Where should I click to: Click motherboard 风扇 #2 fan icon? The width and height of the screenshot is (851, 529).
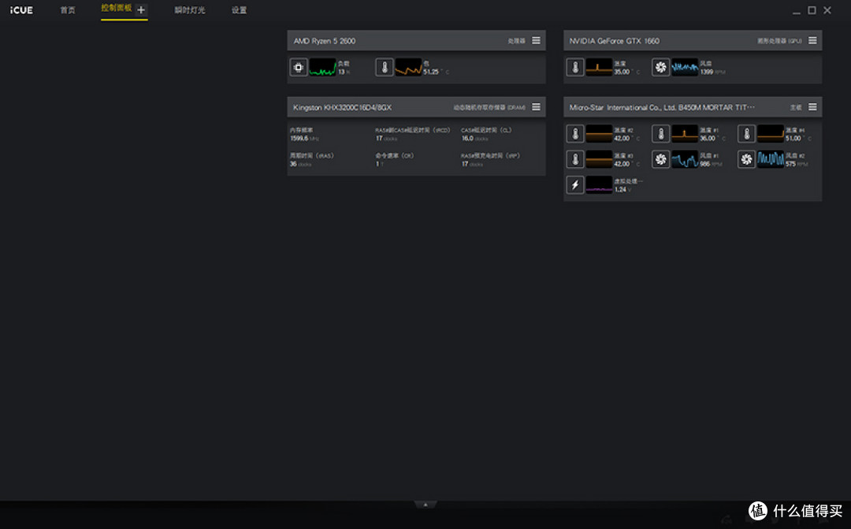point(746,159)
